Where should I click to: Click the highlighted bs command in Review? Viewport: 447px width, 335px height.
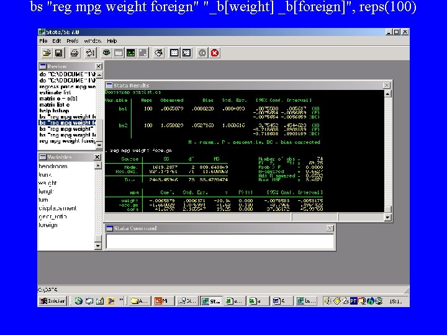(x=67, y=123)
